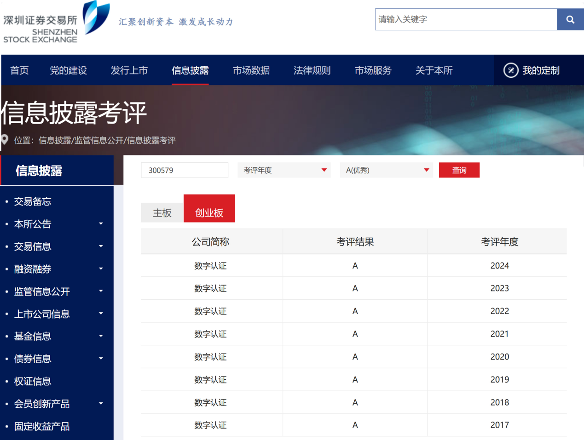Expand the 本所公告 sidebar arrow

click(101, 224)
